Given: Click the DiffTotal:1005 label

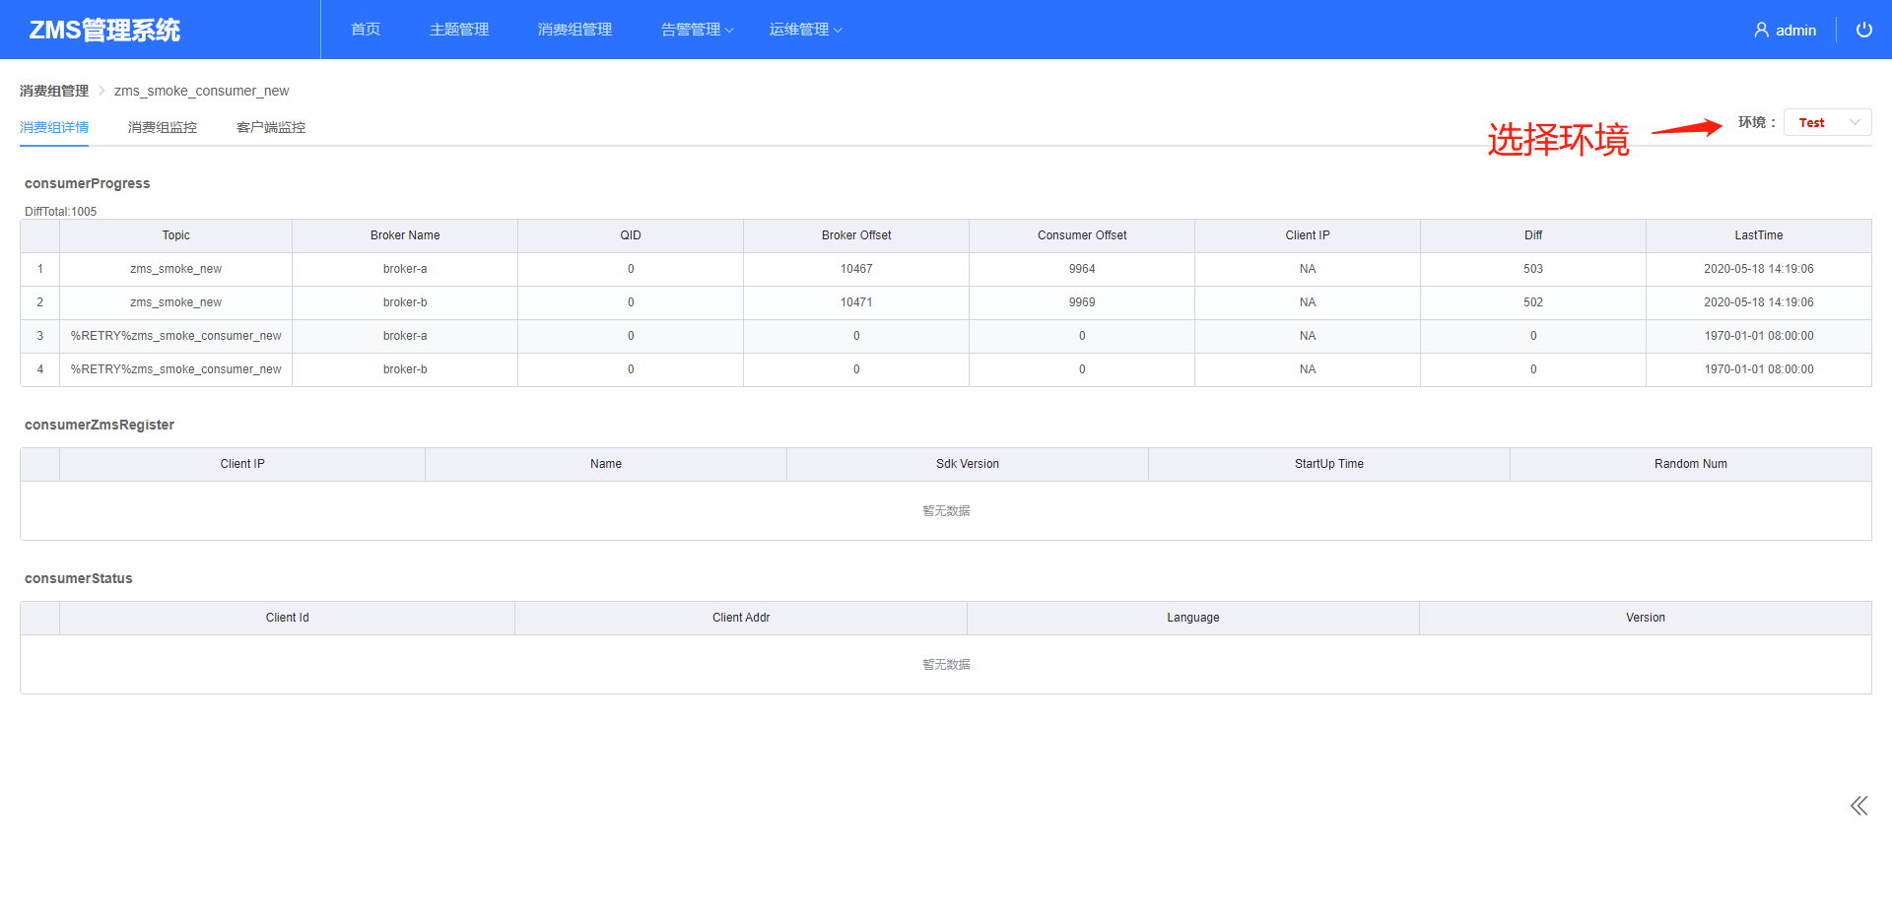Looking at the screenshot, I should [x=61, y=212].
